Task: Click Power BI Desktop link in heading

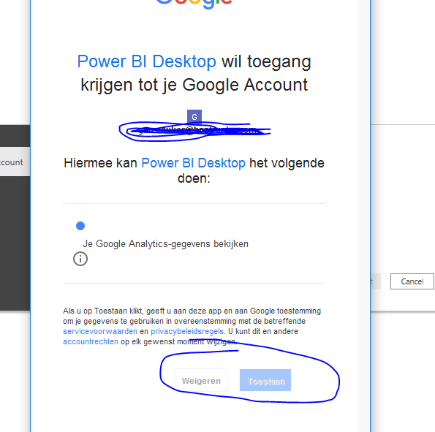Action: 146,61
